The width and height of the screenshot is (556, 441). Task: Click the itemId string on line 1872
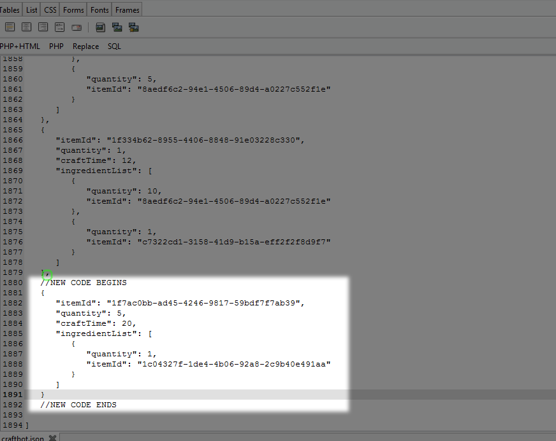tap(234, 201)
